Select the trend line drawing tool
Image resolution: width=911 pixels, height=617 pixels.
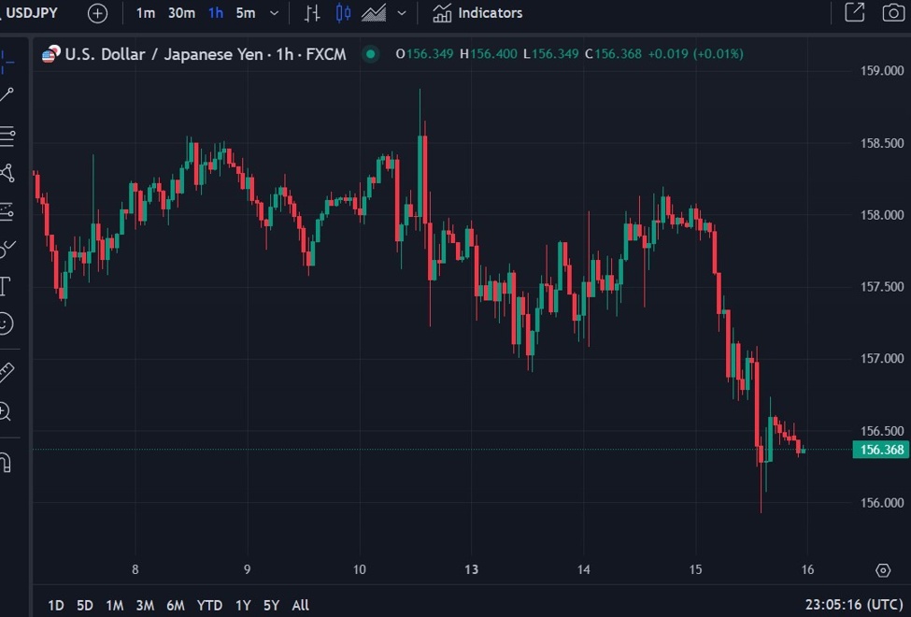7,95
